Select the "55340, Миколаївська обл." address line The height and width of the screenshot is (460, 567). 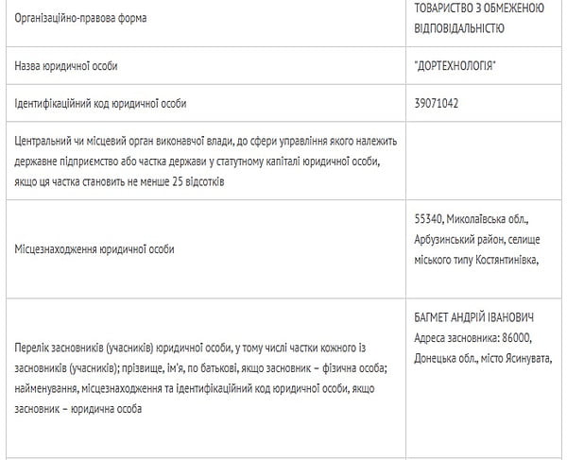(x=469, y=220)
